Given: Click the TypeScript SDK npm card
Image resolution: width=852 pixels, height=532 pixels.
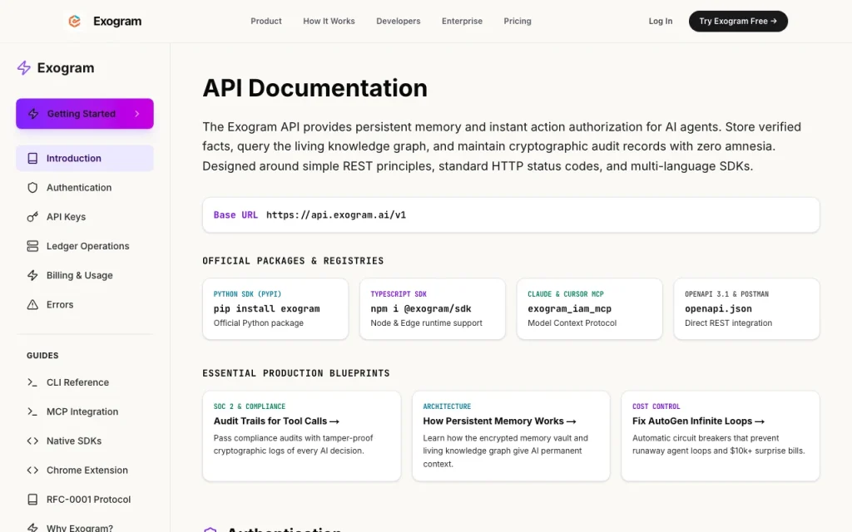Looking at the screenshot, I should coord(433,309).
